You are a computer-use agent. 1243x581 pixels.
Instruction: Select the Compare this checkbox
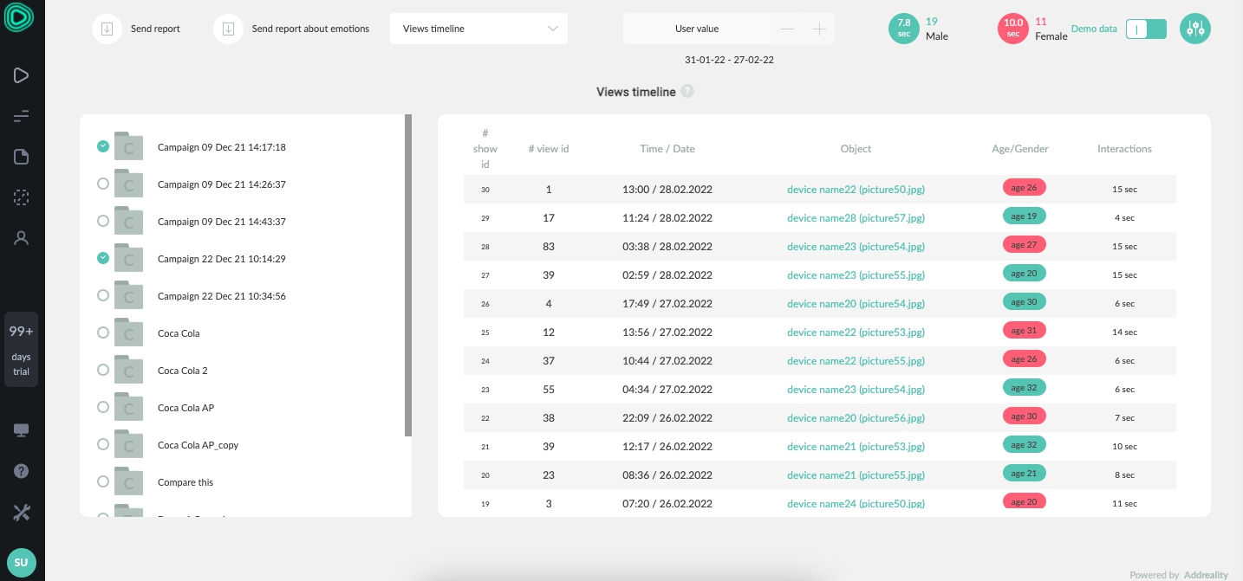(103, 481)
